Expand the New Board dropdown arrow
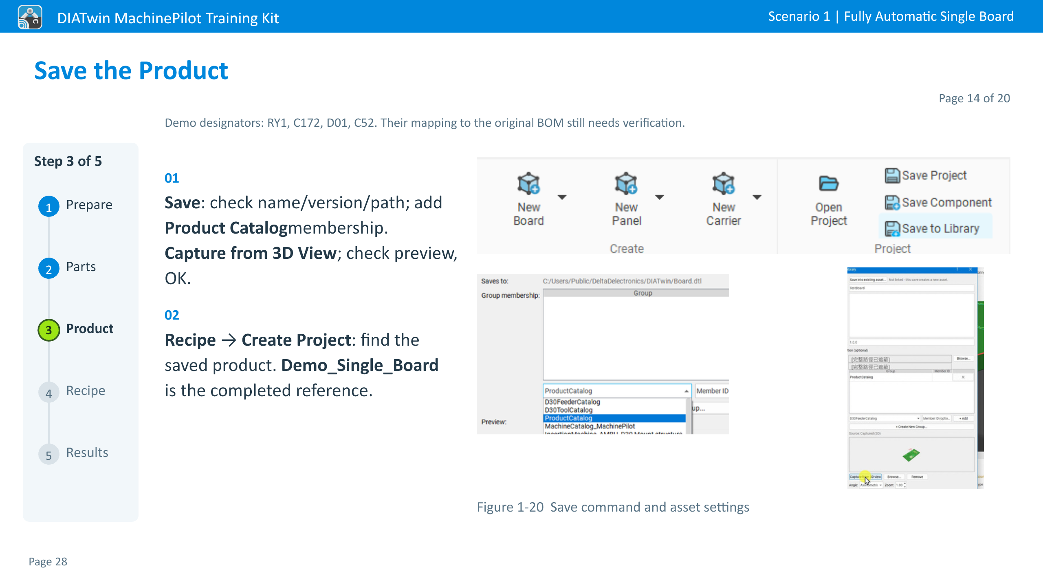The width and height of the screenshot is (1043, 587). pos(562,198)
